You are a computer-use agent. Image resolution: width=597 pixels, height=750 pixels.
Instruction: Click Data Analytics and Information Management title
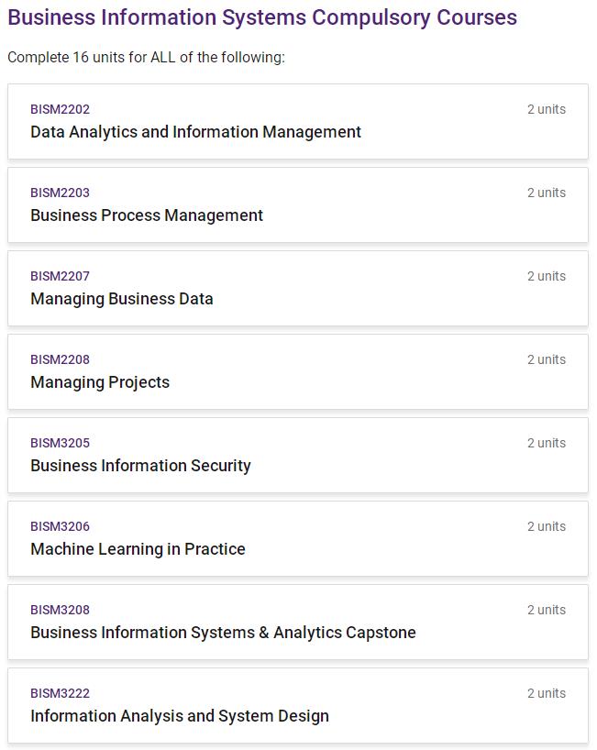coord(195,132)
